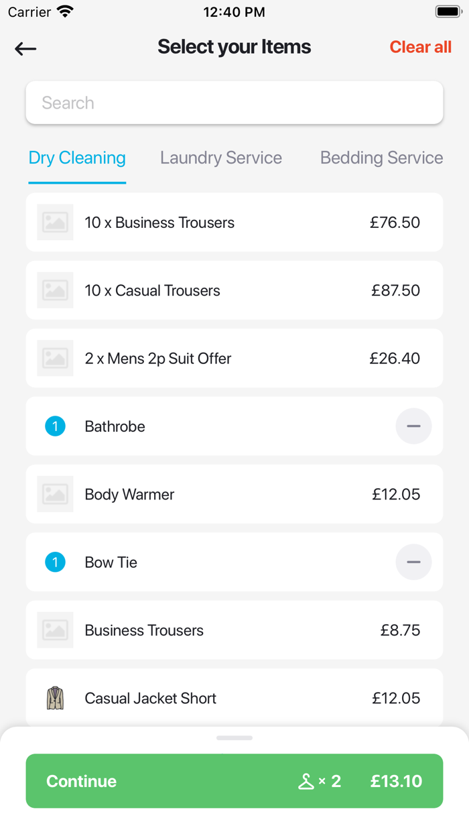
Task: Tap the Body Warmer placeholder image
Action: coord(55,494)
